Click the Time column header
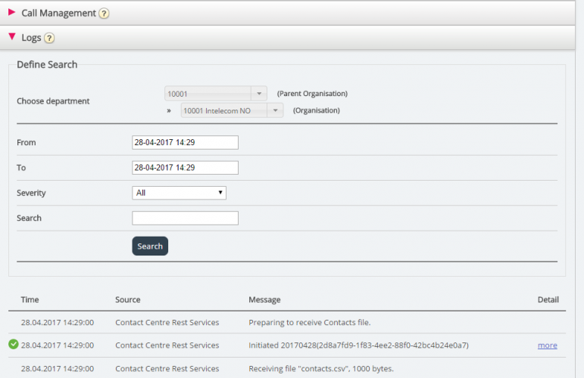Screen dimensions: 584x378 point(30,300)
